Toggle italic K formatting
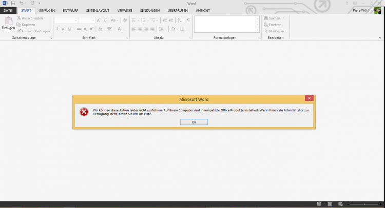This screenshot has height=208, width=385. tap(63, 29)
